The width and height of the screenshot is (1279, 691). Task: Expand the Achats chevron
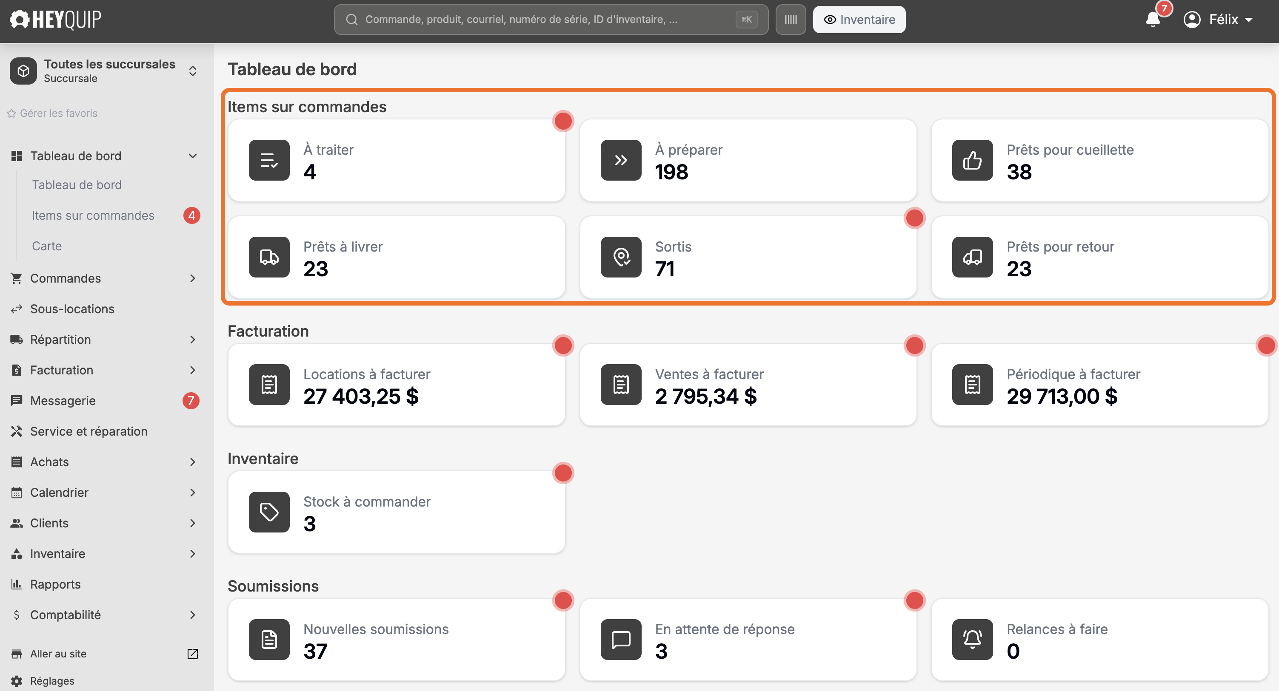point(193,462)
